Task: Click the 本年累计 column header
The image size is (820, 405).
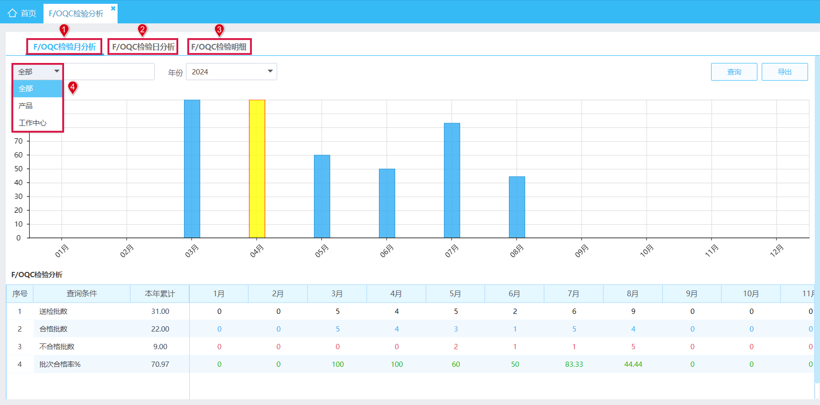Action: click(x=160, y=294)
